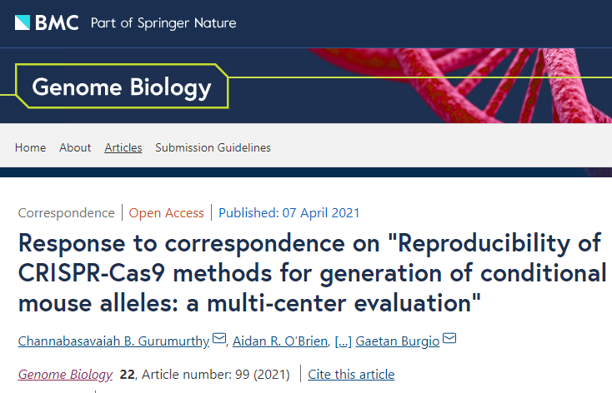Click the DNA helix banner image

pos(500,83)
